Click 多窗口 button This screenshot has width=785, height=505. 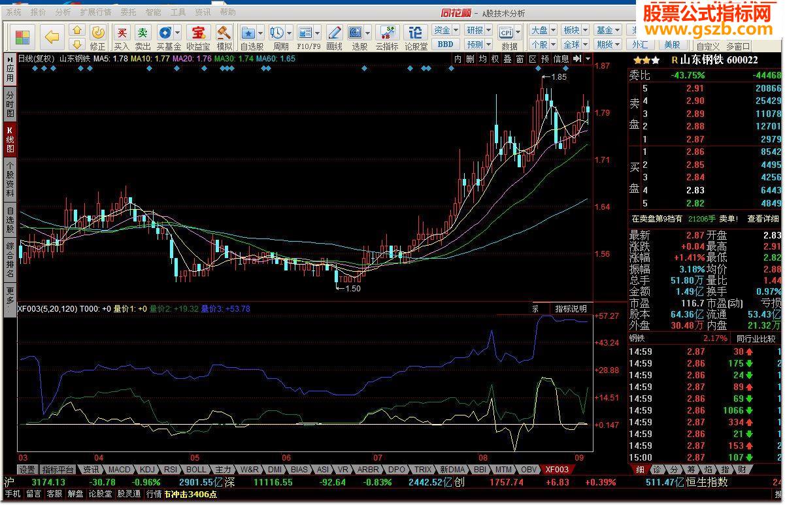pos(739,46)
